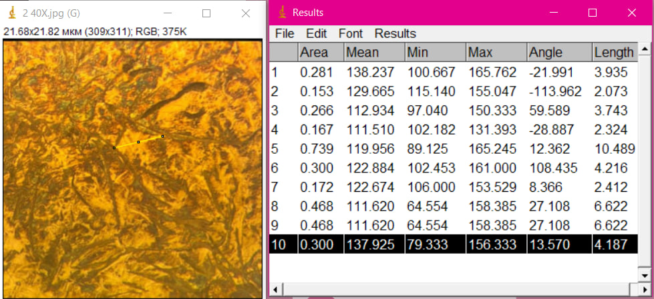
Task: Click the title text 2 40X.jpg (G)
Action: coord(51,13)
